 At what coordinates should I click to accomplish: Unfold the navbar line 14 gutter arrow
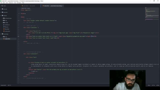(x=20, y=20)
